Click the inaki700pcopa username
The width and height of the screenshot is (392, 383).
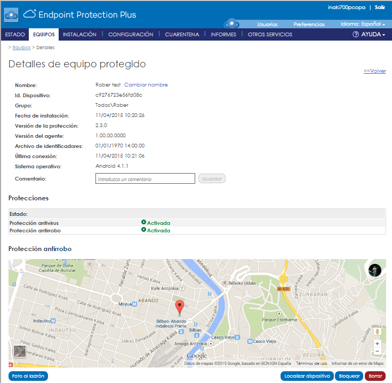(x=347, y=7)
